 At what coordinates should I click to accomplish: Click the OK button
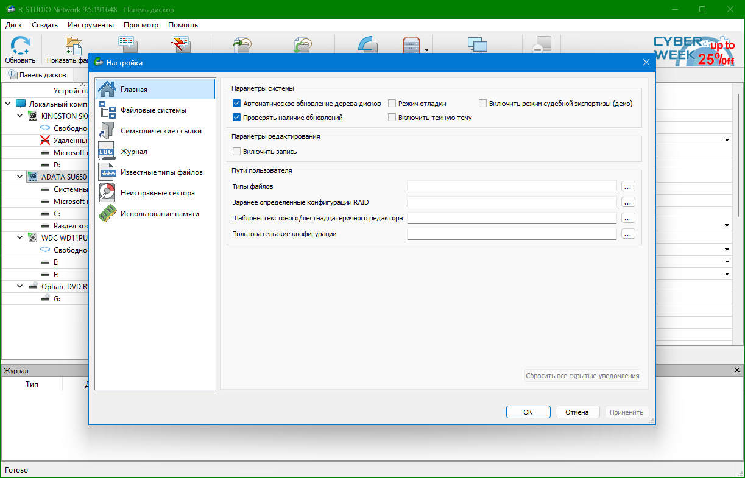[x=528, y=412]
